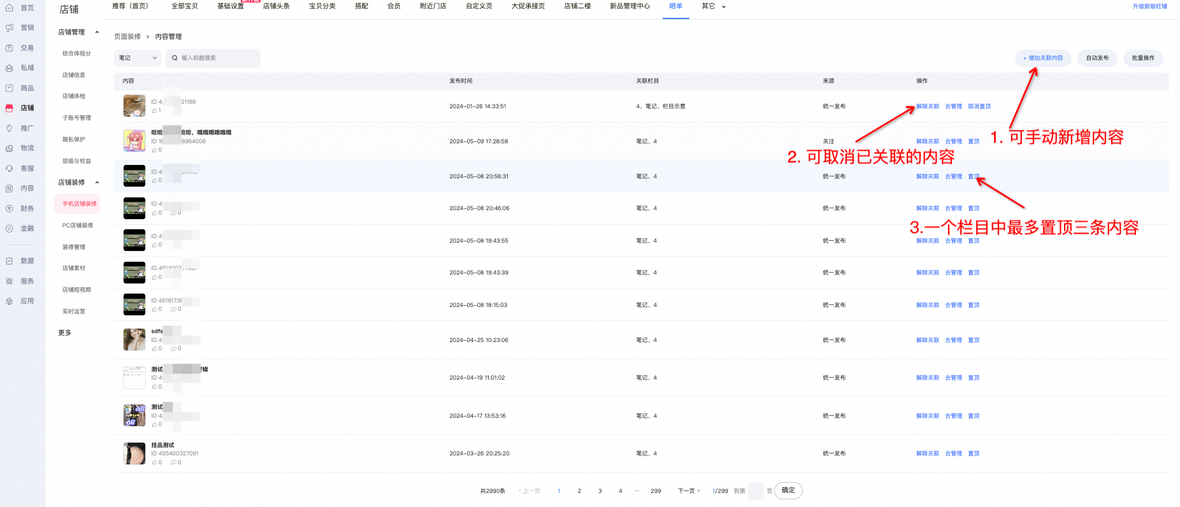This screenshot has height=507, width=1180.
Task: Switch to 晒单 tab
Action: 676,6
